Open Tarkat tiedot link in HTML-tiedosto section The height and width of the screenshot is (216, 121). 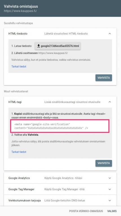click(x=19, y=66)
